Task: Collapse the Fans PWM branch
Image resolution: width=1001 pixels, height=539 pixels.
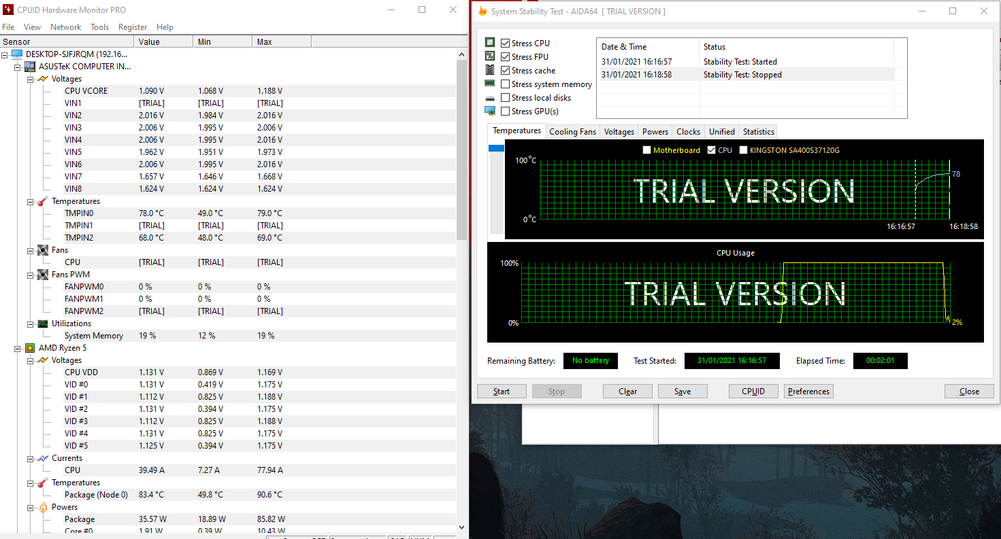Action: [x=31, y=275]
